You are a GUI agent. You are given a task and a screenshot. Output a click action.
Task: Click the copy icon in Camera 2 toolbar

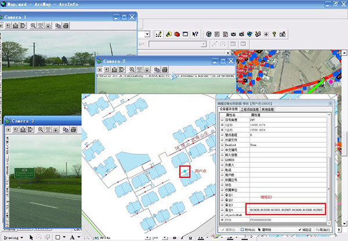coord(156,69)
